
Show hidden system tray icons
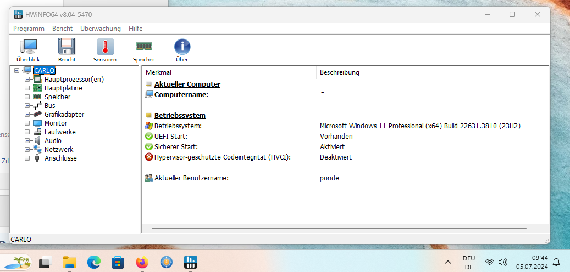point(448,262)
